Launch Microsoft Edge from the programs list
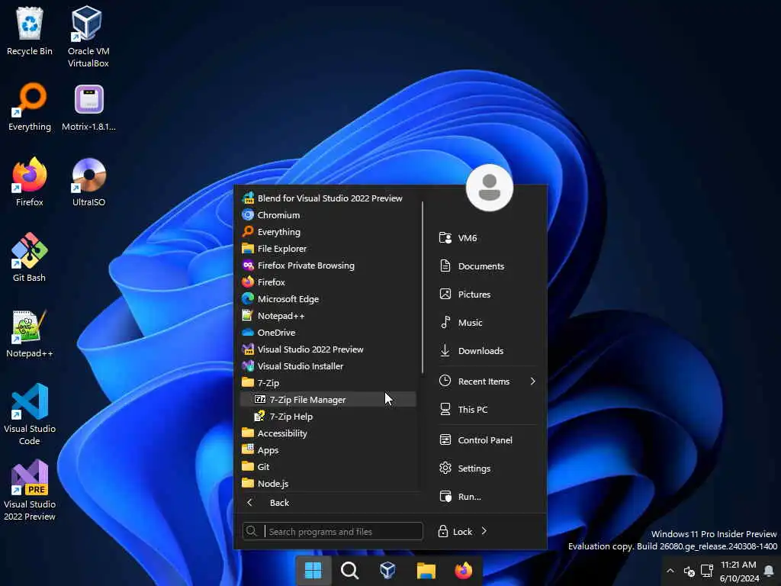This screenshot has height=586, width=781. (x=328, y=299)
